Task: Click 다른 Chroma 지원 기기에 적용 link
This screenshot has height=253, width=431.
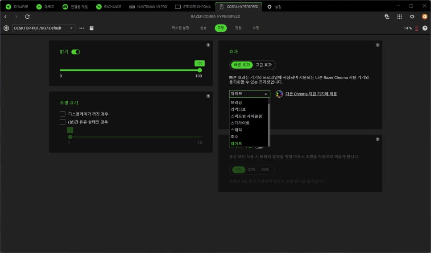Action: pyautogui.click(x=311, y=94)
